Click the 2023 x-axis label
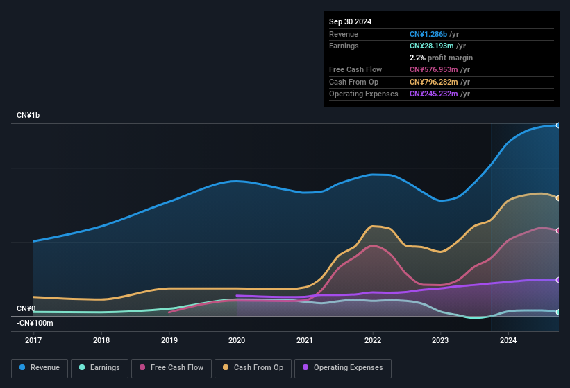The image size is (570, 388). coord(440,340)
